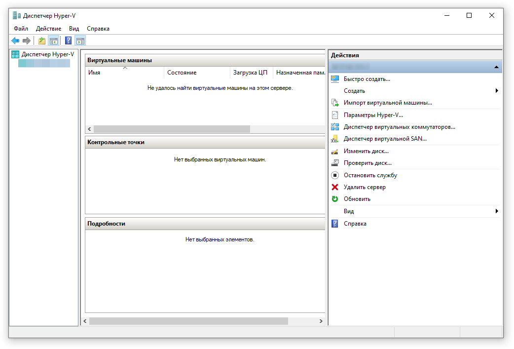514x349 pixels.
Task: Toggle the console tree pane toolbar icon
Action: [53, 40]
